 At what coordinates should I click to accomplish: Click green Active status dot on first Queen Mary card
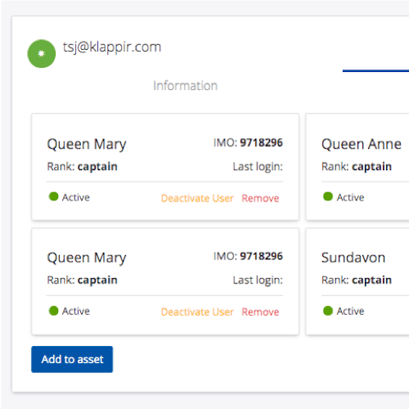pos(54,196)
